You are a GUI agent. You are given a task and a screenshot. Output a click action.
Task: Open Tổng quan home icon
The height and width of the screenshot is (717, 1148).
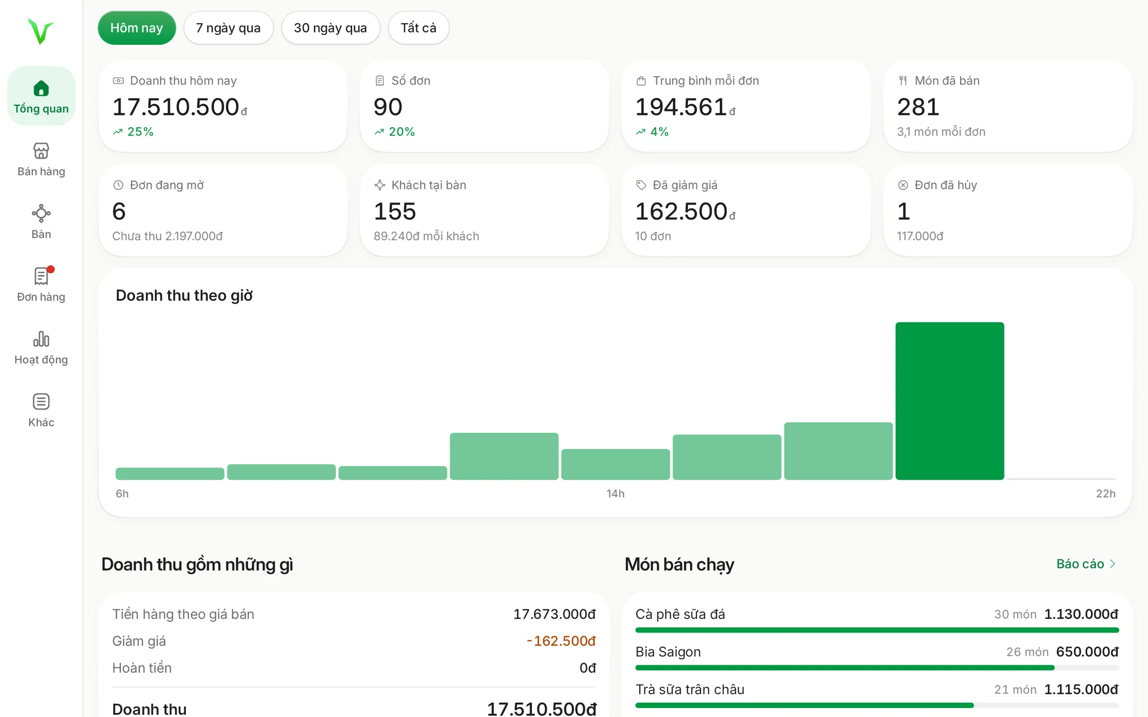pos(41,89)
